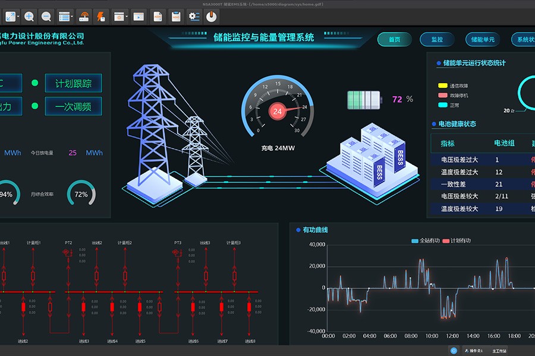This screenshot has width=535, height=356.
Task: Click the orange lightning bolt toolbar icon
Action: click(x=100, y=16)
